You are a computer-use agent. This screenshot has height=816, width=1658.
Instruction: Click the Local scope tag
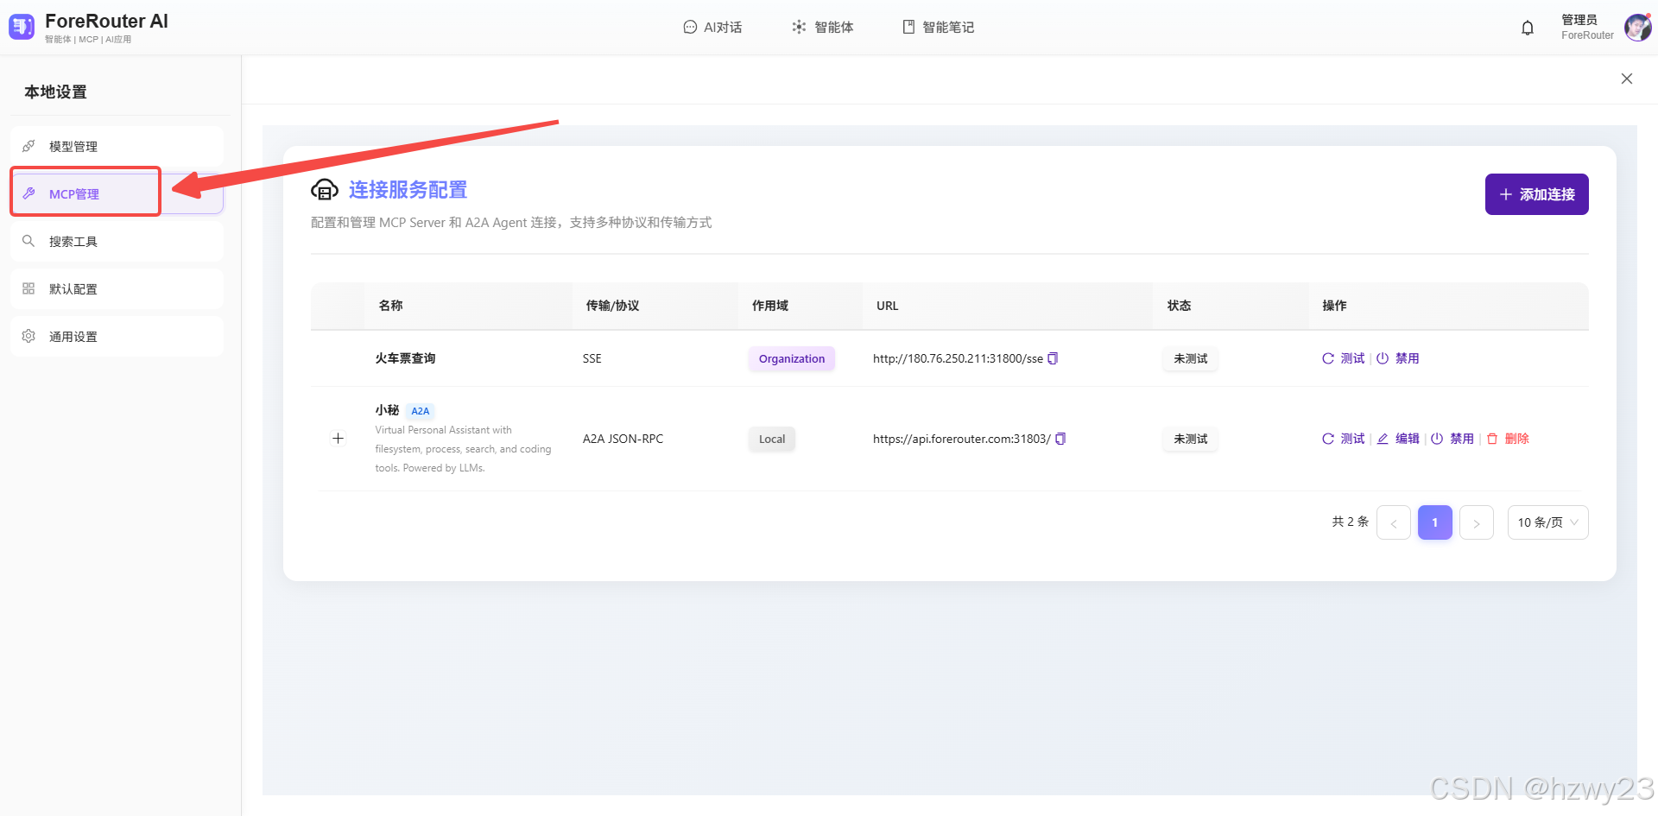pyautogui.click(x=772, y=439)
